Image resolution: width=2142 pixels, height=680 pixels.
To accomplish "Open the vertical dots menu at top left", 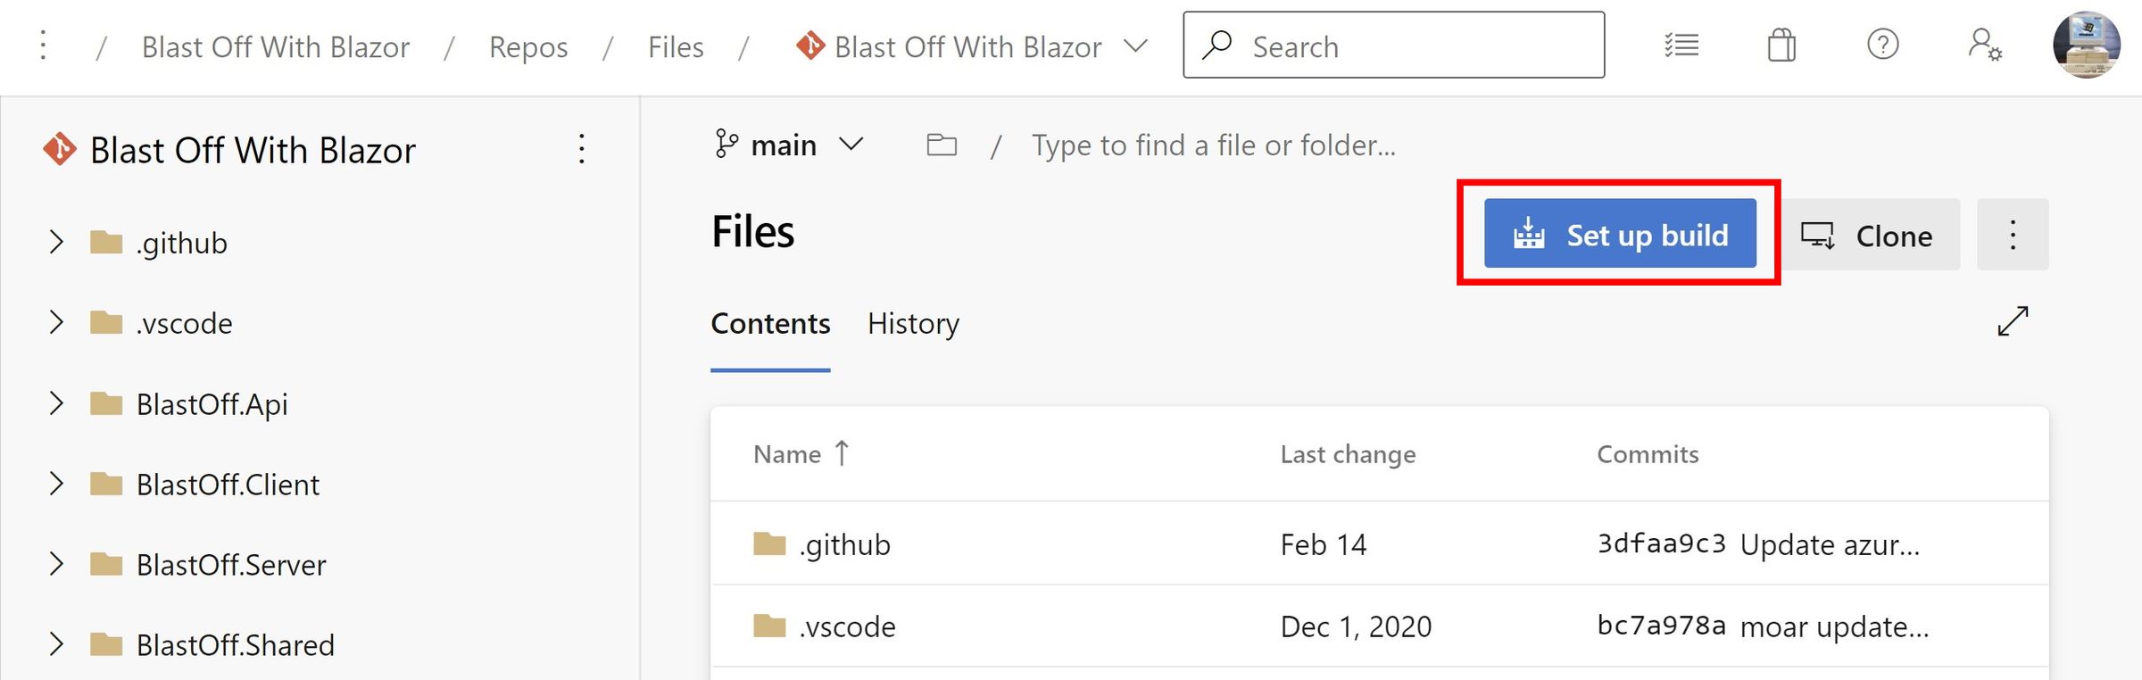I will pos(42,45).
